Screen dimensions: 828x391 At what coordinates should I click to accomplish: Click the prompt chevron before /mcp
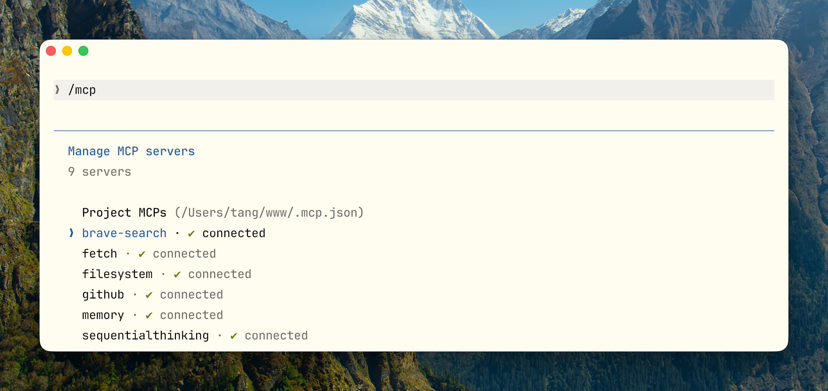coord(57,90)
